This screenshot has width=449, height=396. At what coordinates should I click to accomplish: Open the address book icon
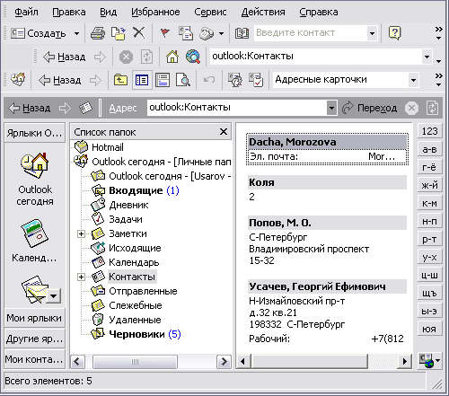coord(242,33)
